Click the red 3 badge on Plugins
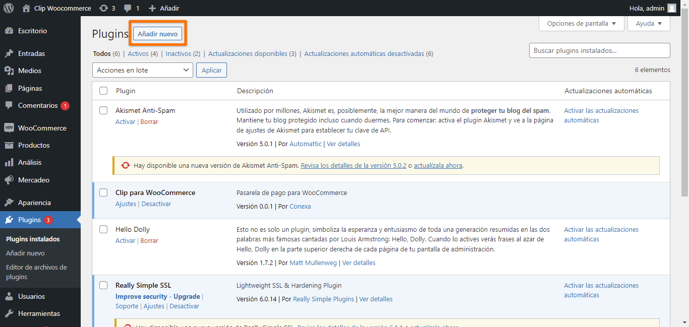This screenshot has height=327, width=689. click(48, 220)
